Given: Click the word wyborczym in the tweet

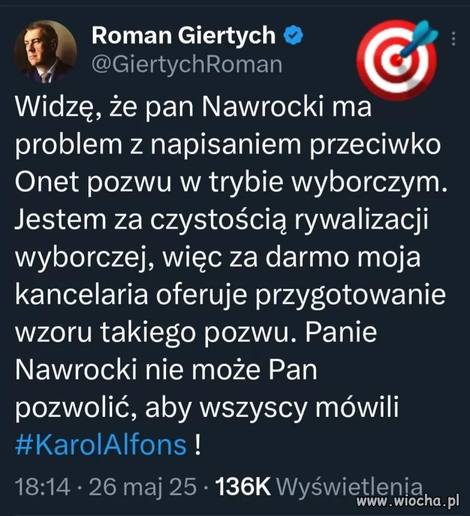Looking at the screenshot, I should click(x=369, y=184).
